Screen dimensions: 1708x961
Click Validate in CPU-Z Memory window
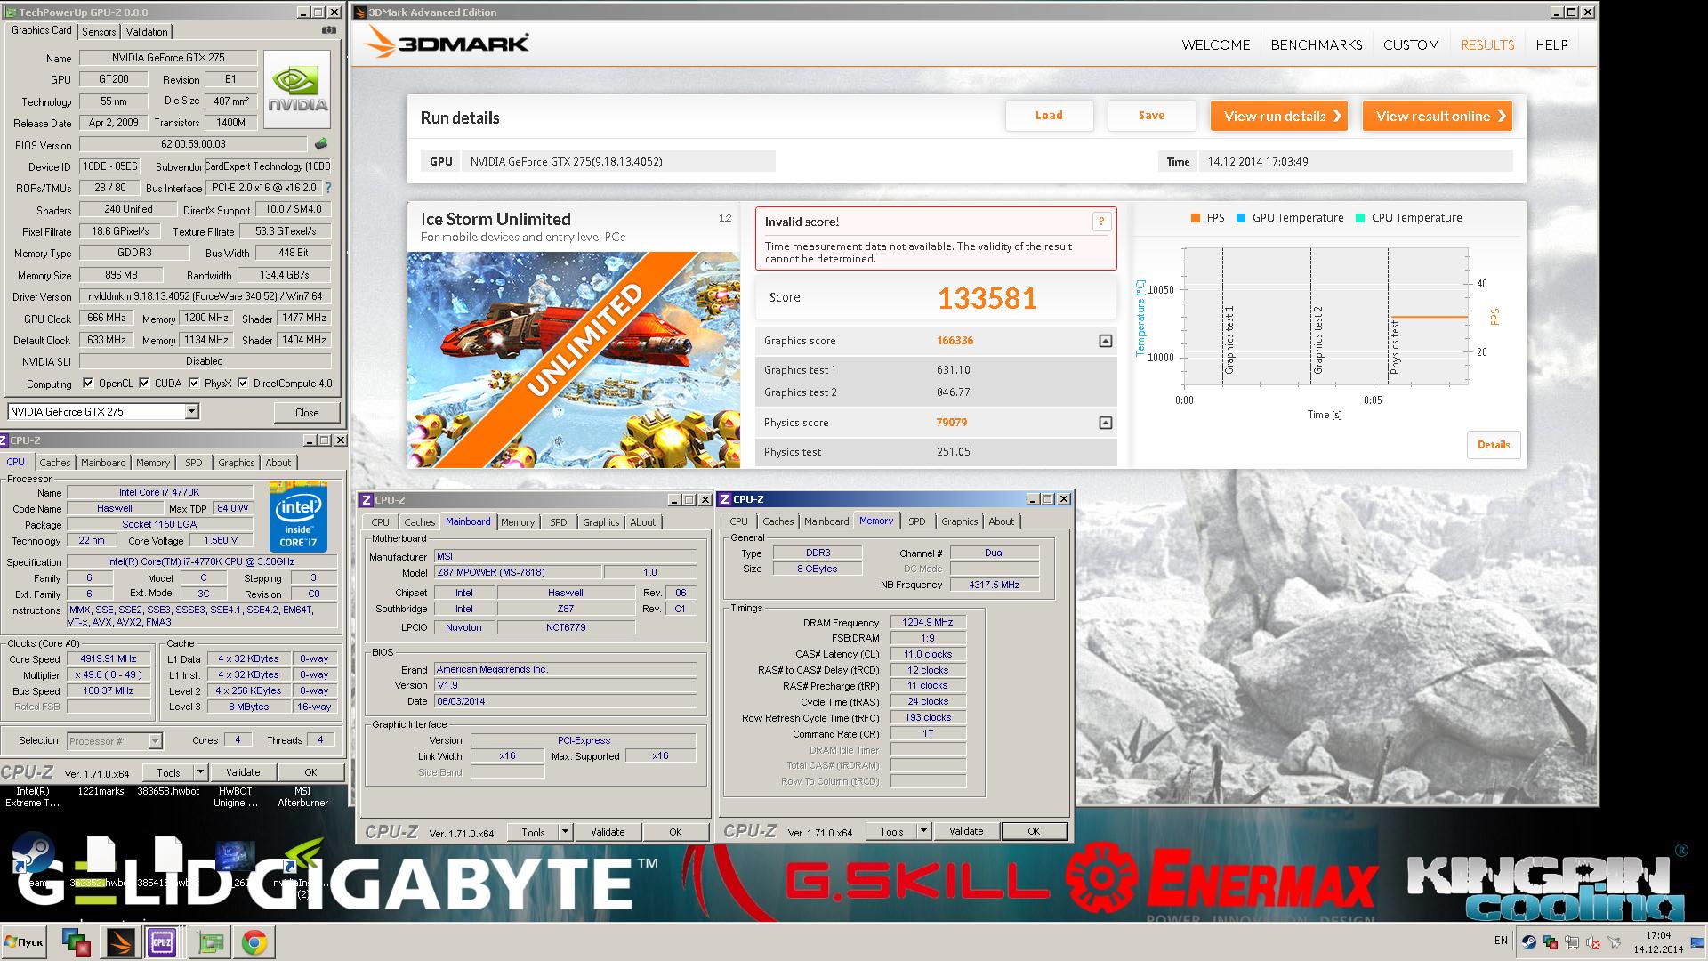966,831
